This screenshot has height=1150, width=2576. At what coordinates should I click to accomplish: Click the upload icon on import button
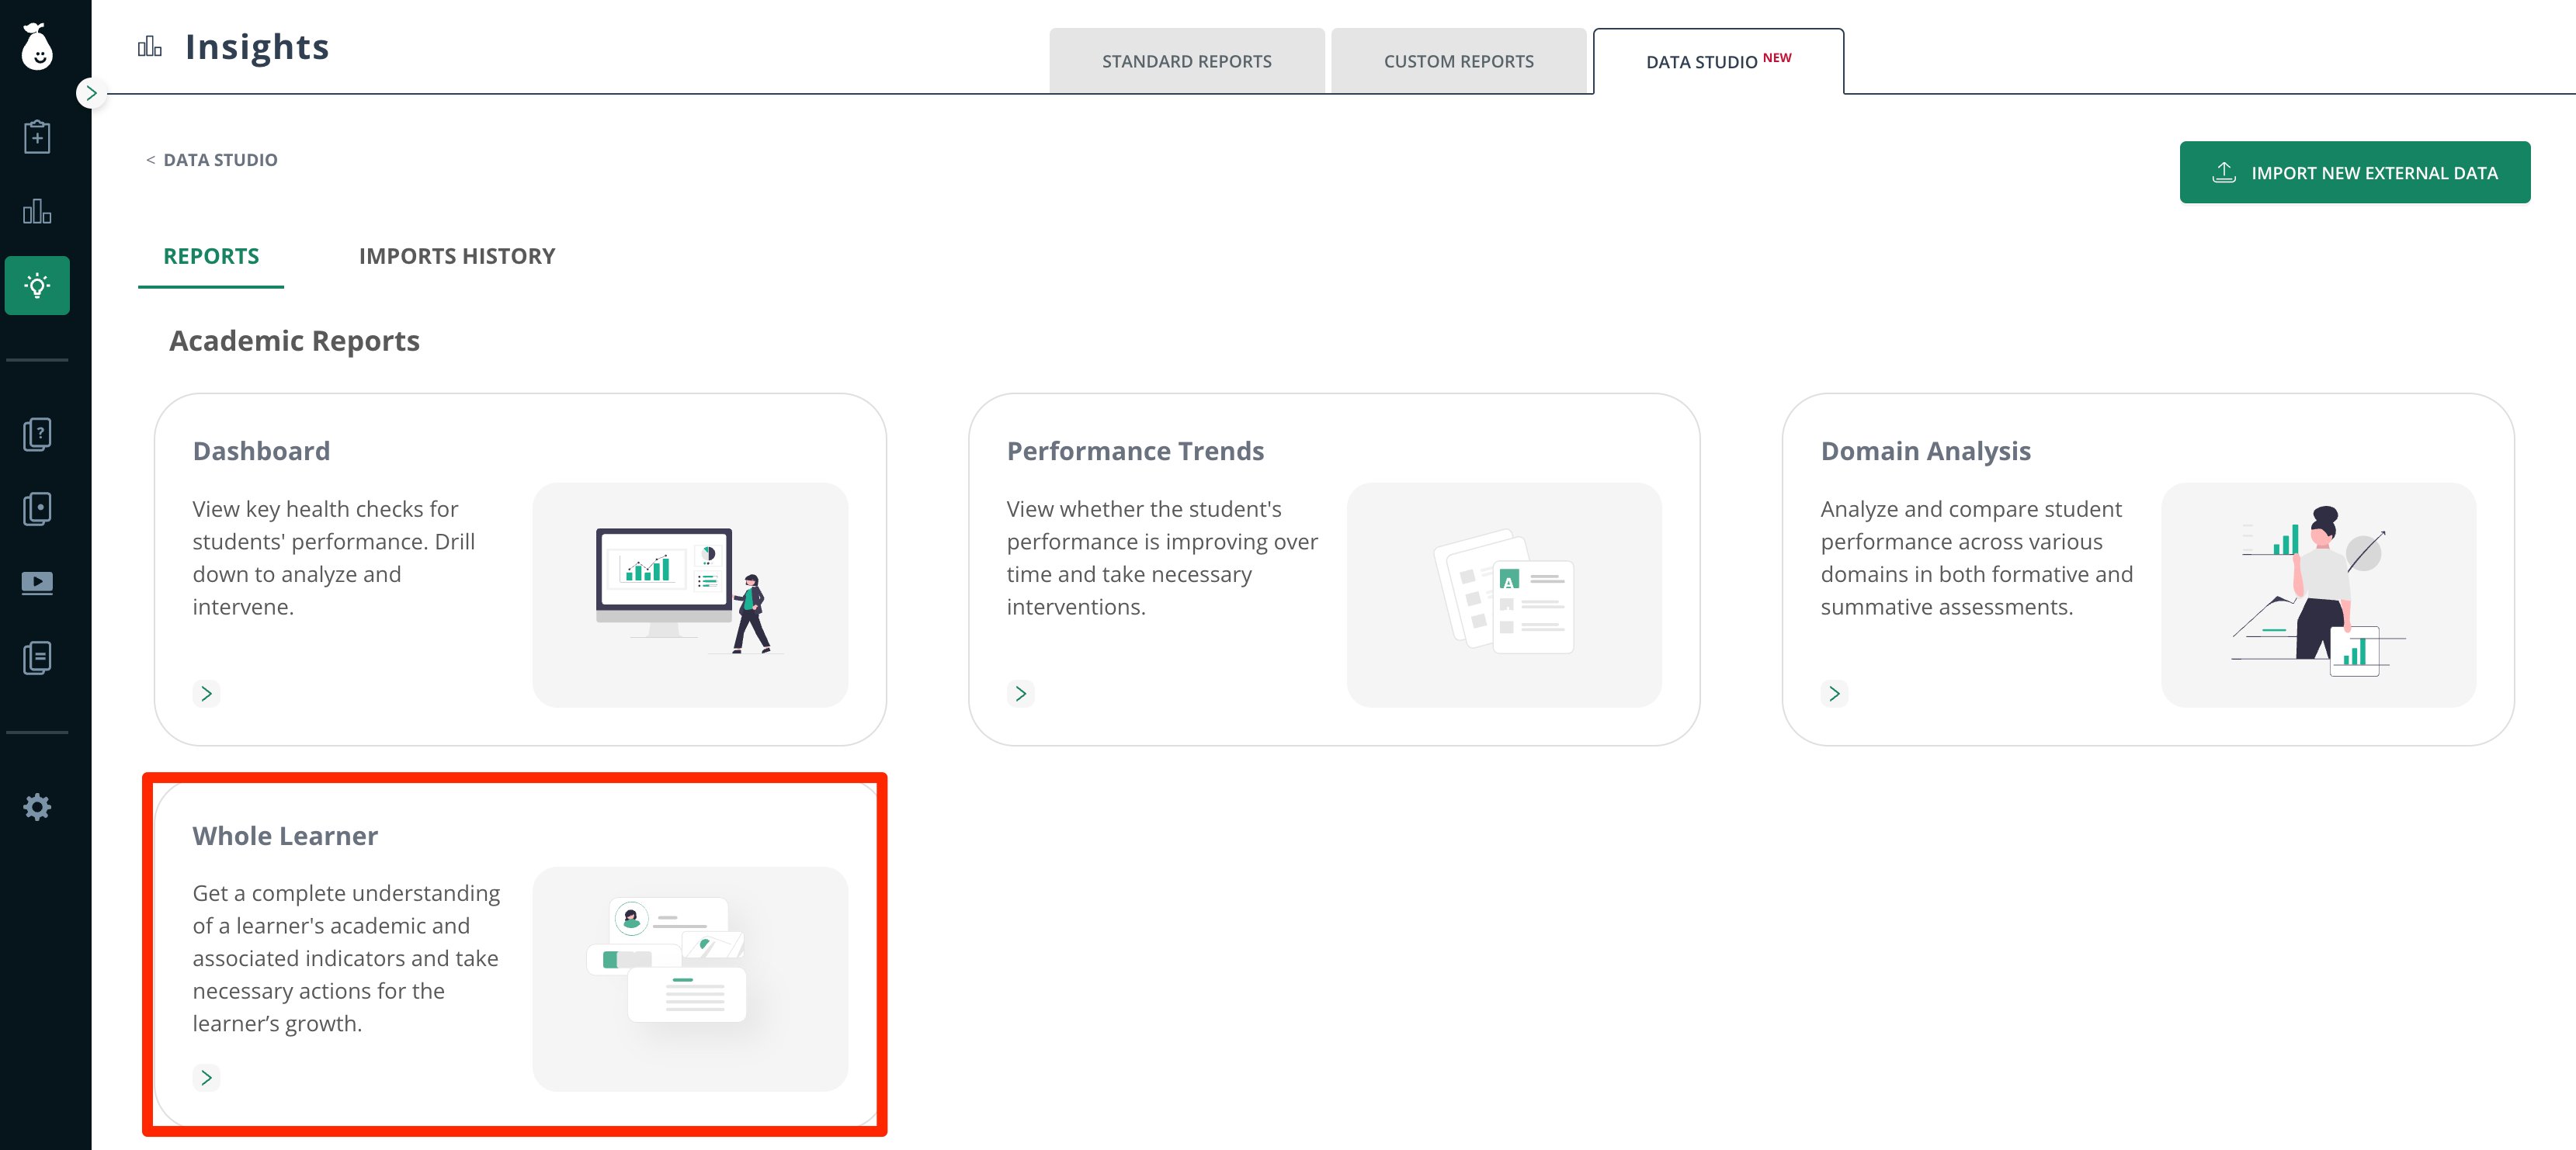[x=2223, y=171]
